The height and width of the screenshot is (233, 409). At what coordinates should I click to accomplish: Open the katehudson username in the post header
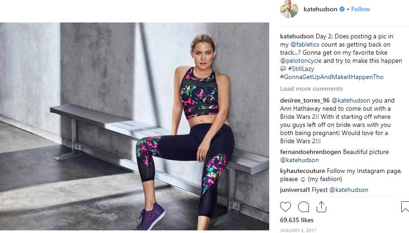320,9
